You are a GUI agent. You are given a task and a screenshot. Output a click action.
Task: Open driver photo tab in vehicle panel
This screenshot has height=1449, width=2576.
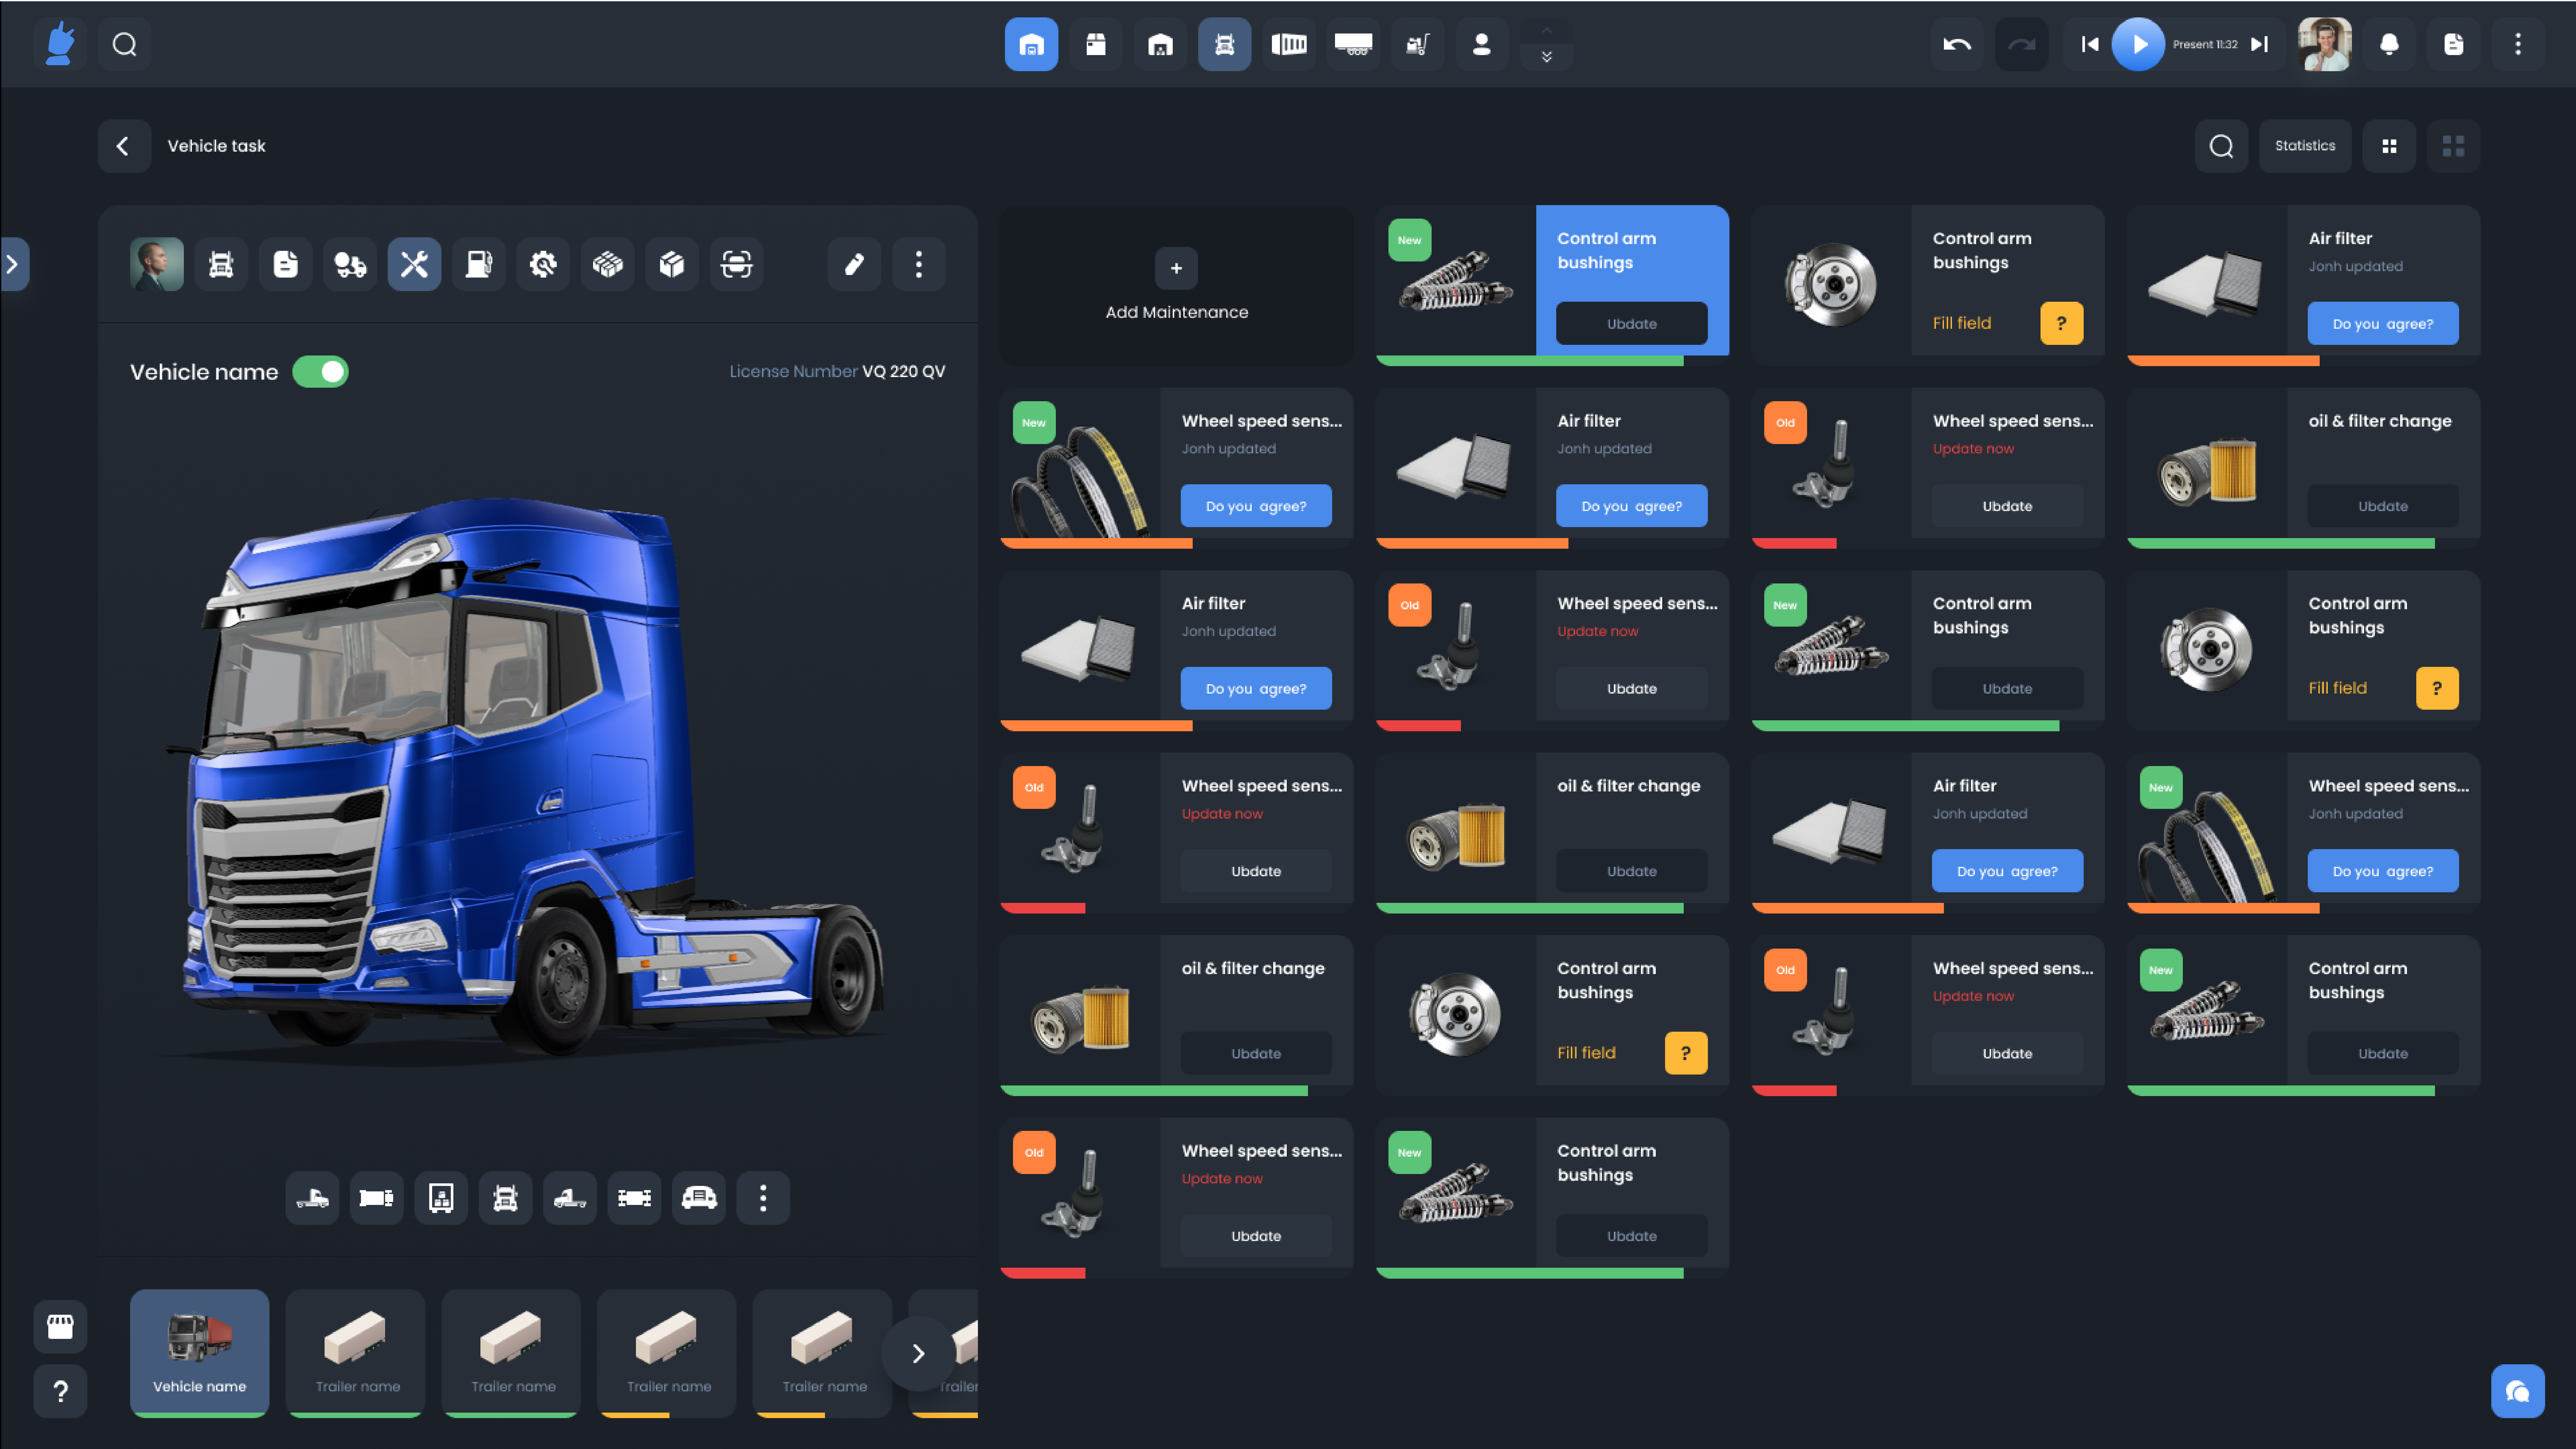click(157, 264)
